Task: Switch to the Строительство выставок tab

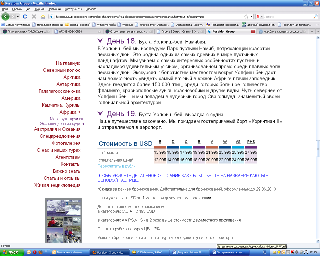Action: tap(129, 31)
